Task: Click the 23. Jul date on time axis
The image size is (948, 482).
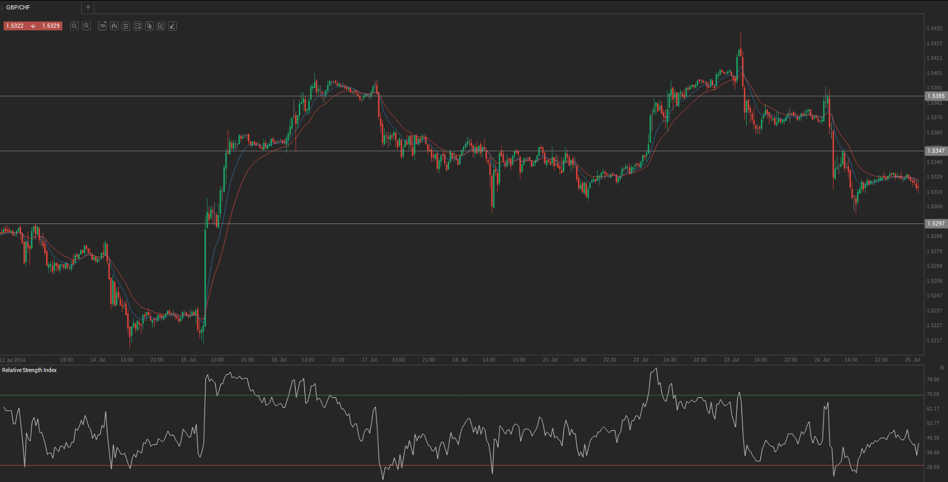Action: tap(731, 360)
